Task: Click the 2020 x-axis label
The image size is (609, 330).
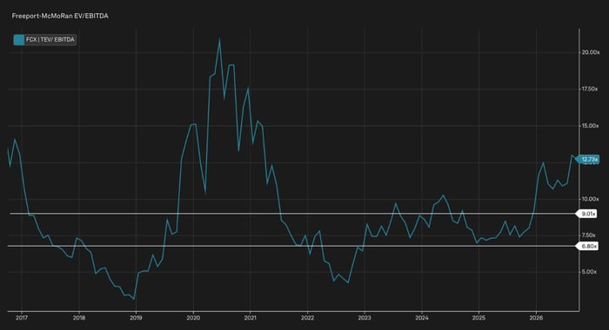Action: pyautogui.click(x=193, y=318)
